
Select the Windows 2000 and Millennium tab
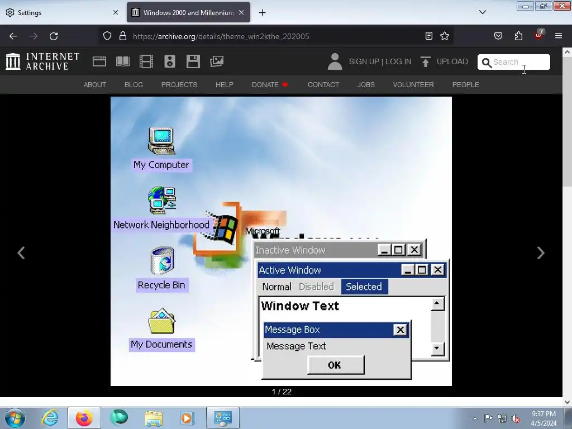(x=188, y=12)
